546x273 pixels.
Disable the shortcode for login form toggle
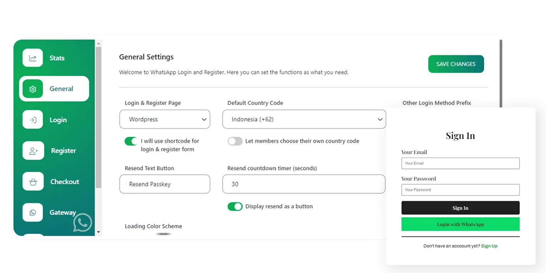click(x=131, y=141)
